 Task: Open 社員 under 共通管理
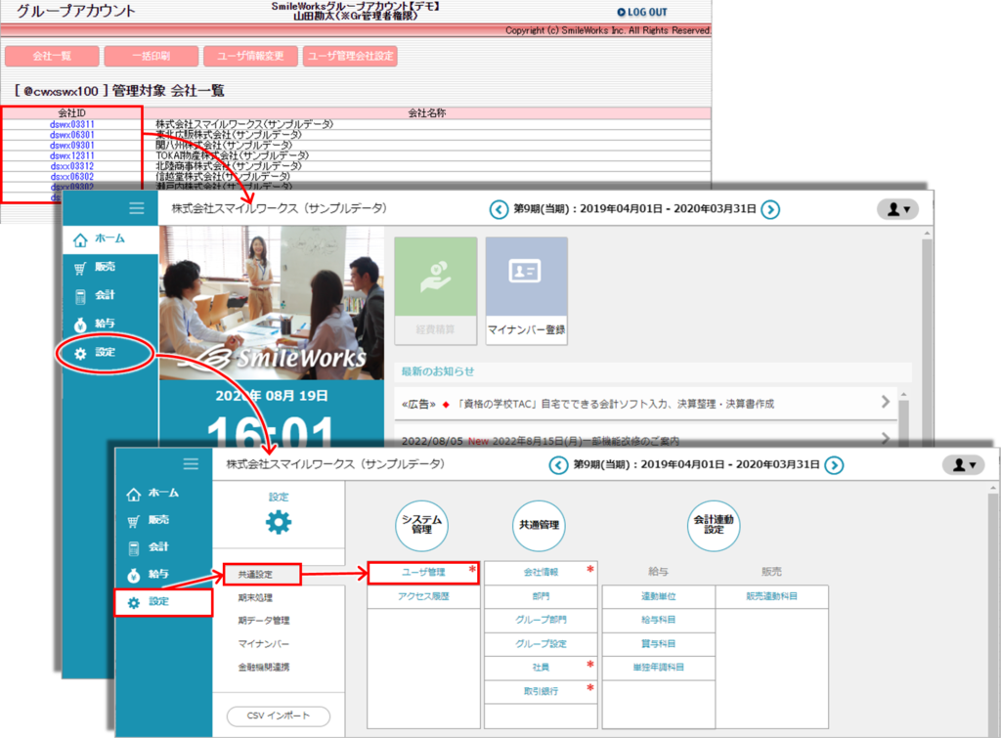coord(541,668)
